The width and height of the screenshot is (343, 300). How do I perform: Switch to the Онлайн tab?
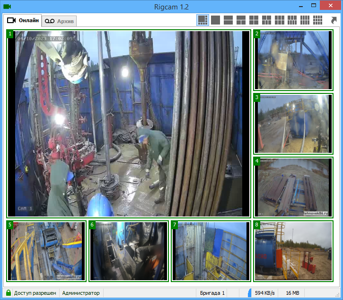[x=23, y=20]
